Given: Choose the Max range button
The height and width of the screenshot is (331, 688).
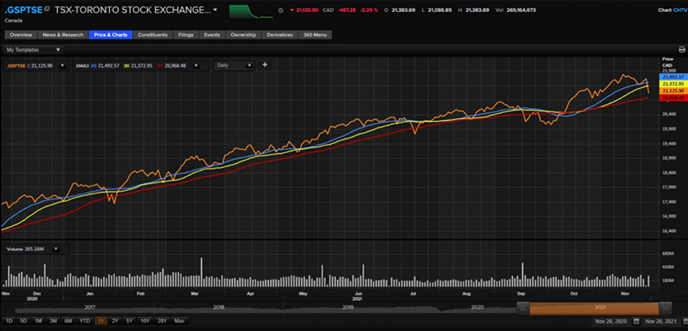Looking at the screenshot, I should click(179, 321).
